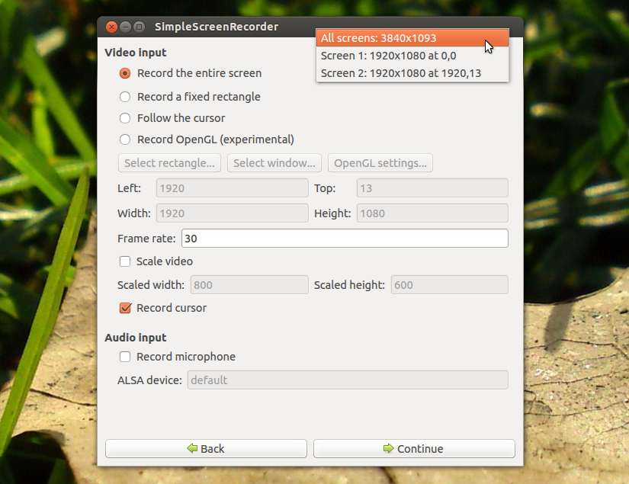Go Back to the previous page
629x484 pixels.
pyautogui.click(x=206, y=448)
